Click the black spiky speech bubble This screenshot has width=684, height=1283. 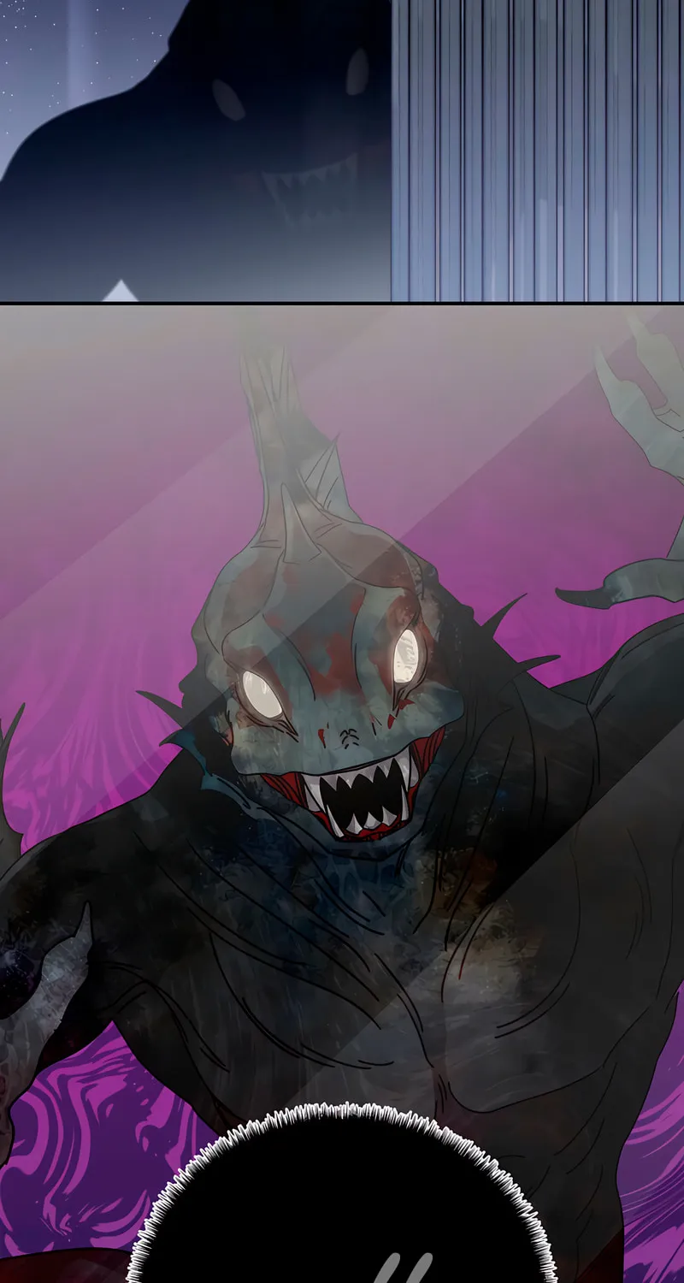[x=342, y=1194]
